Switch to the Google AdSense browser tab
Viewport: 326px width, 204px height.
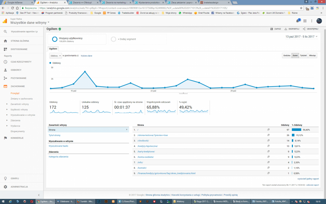17,2
